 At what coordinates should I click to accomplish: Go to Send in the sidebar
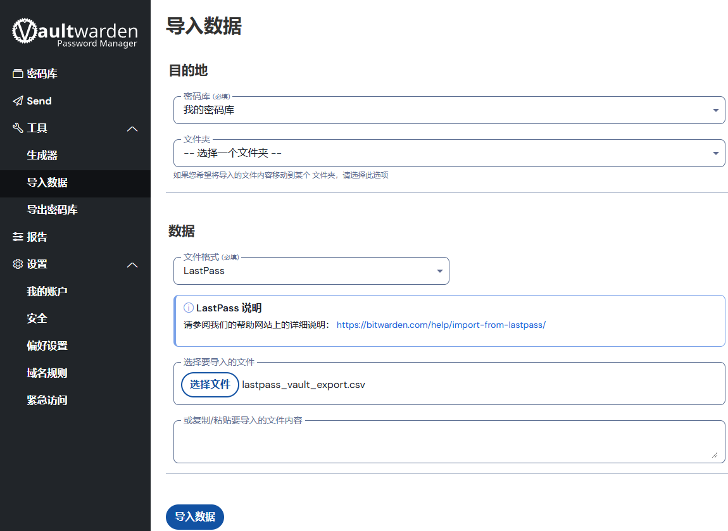click(x=39, y=101)
